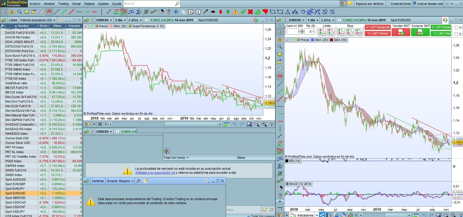This screenshot has height=217, width=463.
Task: Toggle quantity-pip link in order panel
Action: coord(302,32)
